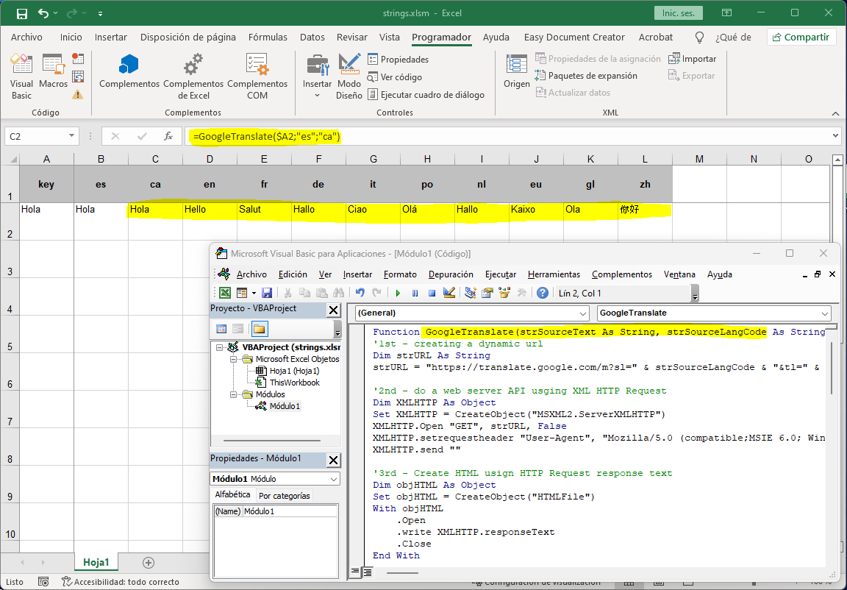847x590 pixels.
Task: Click the VBA editor Save disk icon
Action: [x=267, y=293]
